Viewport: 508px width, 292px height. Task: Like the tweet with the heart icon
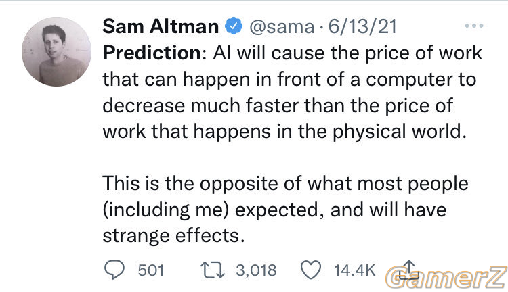(311, 270)
